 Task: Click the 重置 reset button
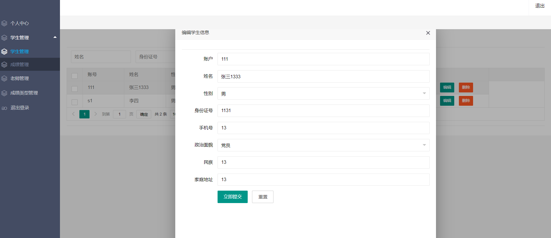[263, 197]
